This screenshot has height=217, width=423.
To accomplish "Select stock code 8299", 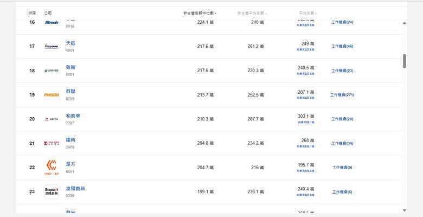I will click(x=70, y=99).
